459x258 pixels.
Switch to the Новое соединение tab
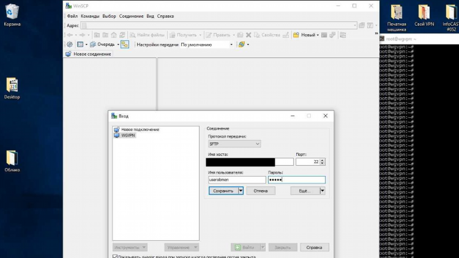click(x=88, y=54)
